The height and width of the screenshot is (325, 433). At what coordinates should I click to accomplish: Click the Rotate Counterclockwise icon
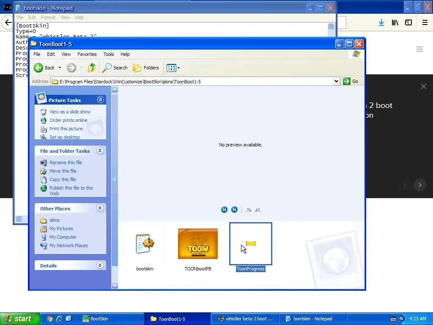pos(258,210)
